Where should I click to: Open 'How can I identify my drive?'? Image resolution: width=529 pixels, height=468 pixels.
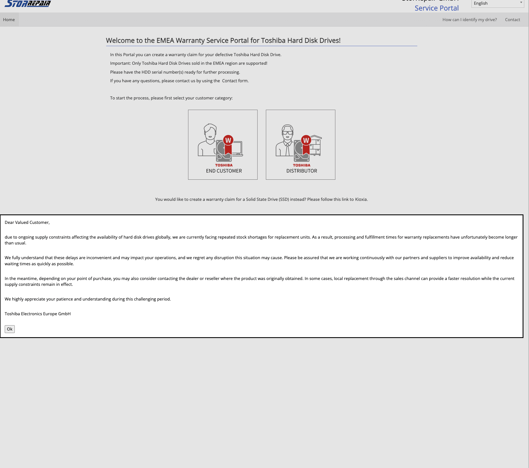pos(470,20)
